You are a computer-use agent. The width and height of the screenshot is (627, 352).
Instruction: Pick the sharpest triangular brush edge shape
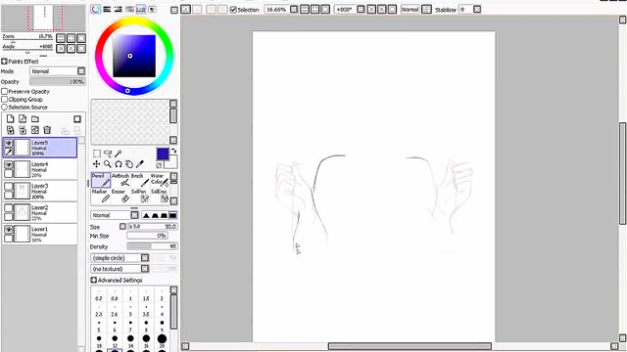(146, 215)
